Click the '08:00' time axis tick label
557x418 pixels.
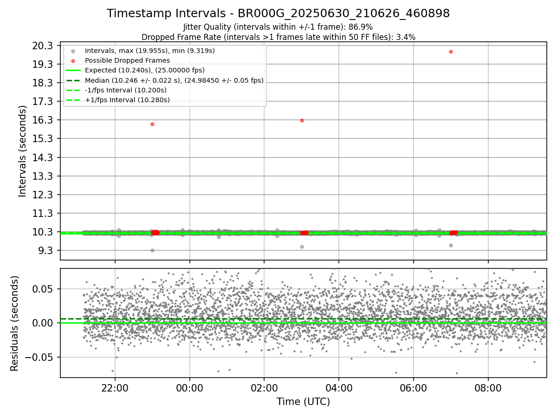coord(488,387)
